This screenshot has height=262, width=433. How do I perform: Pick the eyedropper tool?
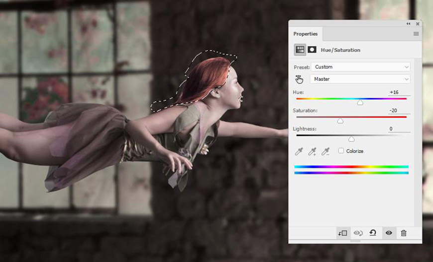click(x=299, y=151)
